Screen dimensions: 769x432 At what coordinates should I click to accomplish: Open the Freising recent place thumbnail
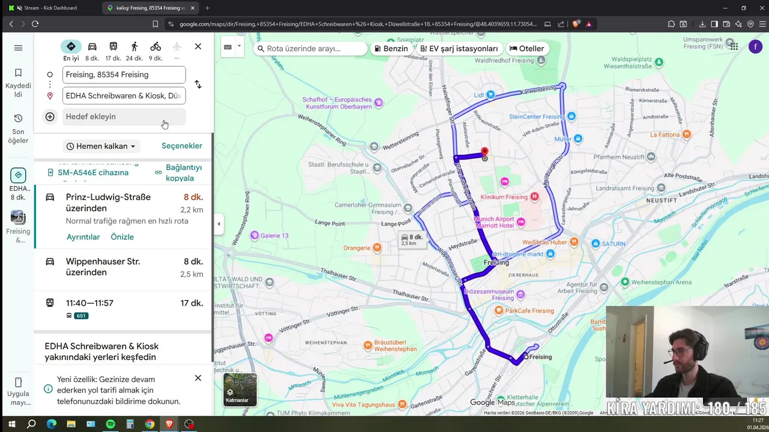click(x=18, y=227)
